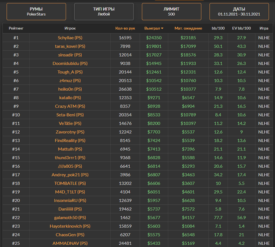Click the Рейтинг column header
The width and height of the screenshot is (275, 247).
pyautogui.click(x=16, y=29)
